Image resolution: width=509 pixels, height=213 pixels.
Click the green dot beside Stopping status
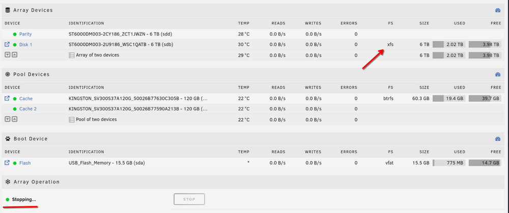pos(8,200)
